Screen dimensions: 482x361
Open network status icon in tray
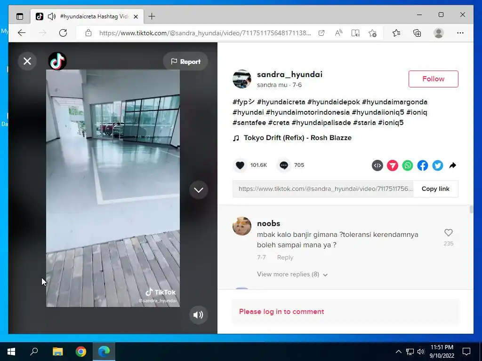point(410,352)
